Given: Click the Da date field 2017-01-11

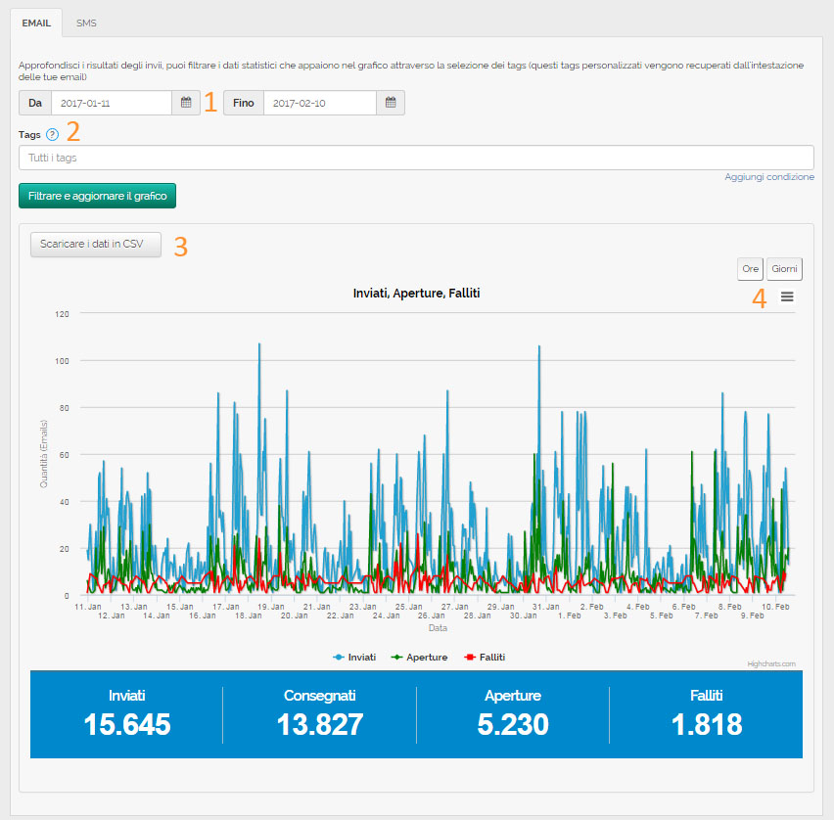Looking at the screenshot, I should click(112, 103).
